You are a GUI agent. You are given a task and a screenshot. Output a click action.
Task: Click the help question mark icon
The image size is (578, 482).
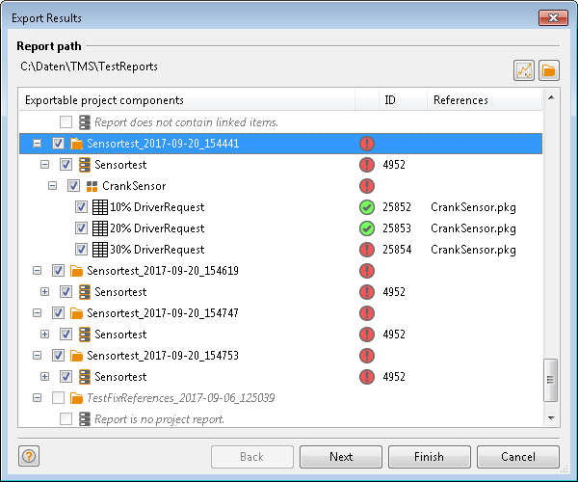(29, 456)
